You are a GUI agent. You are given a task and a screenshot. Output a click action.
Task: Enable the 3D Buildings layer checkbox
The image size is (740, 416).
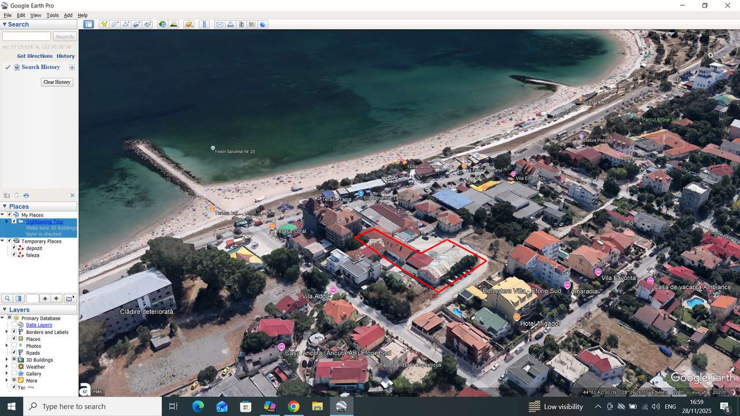[x=14, y=359]
